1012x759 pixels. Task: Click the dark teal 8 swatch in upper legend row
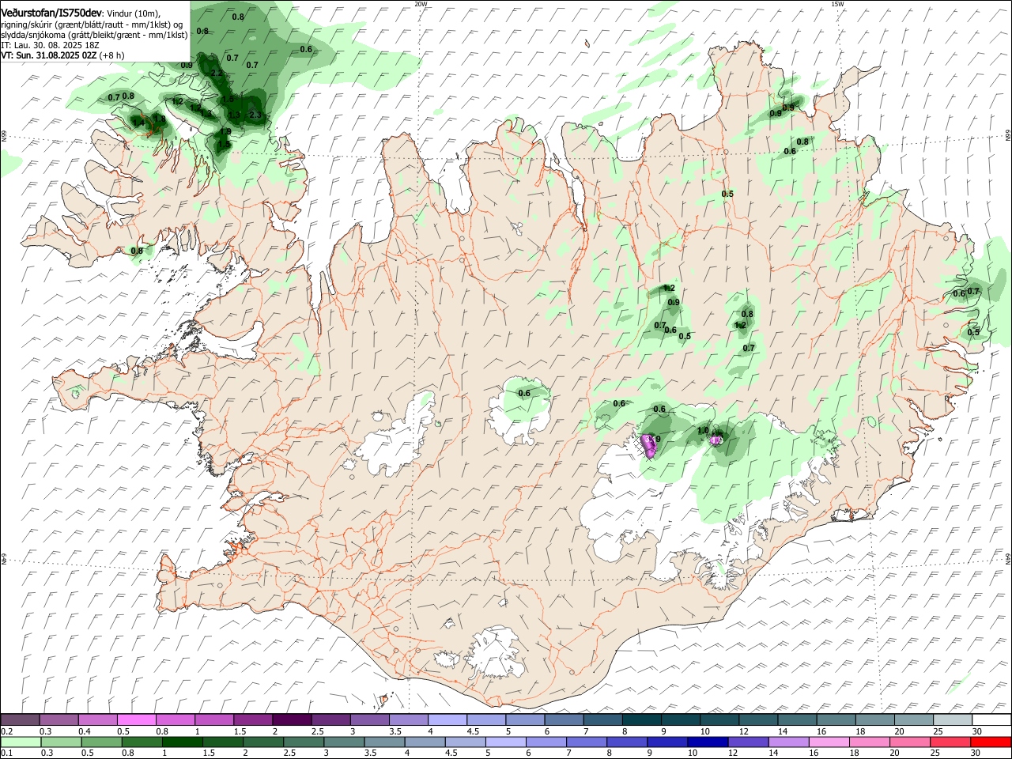642,720
